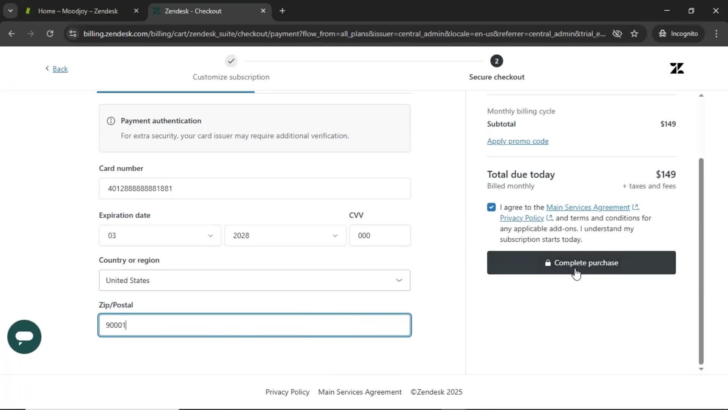This screenshot has width=728, height=410.
Task: Click the Subtotal label
Action: pyautogui.click(x=501, y=124)
